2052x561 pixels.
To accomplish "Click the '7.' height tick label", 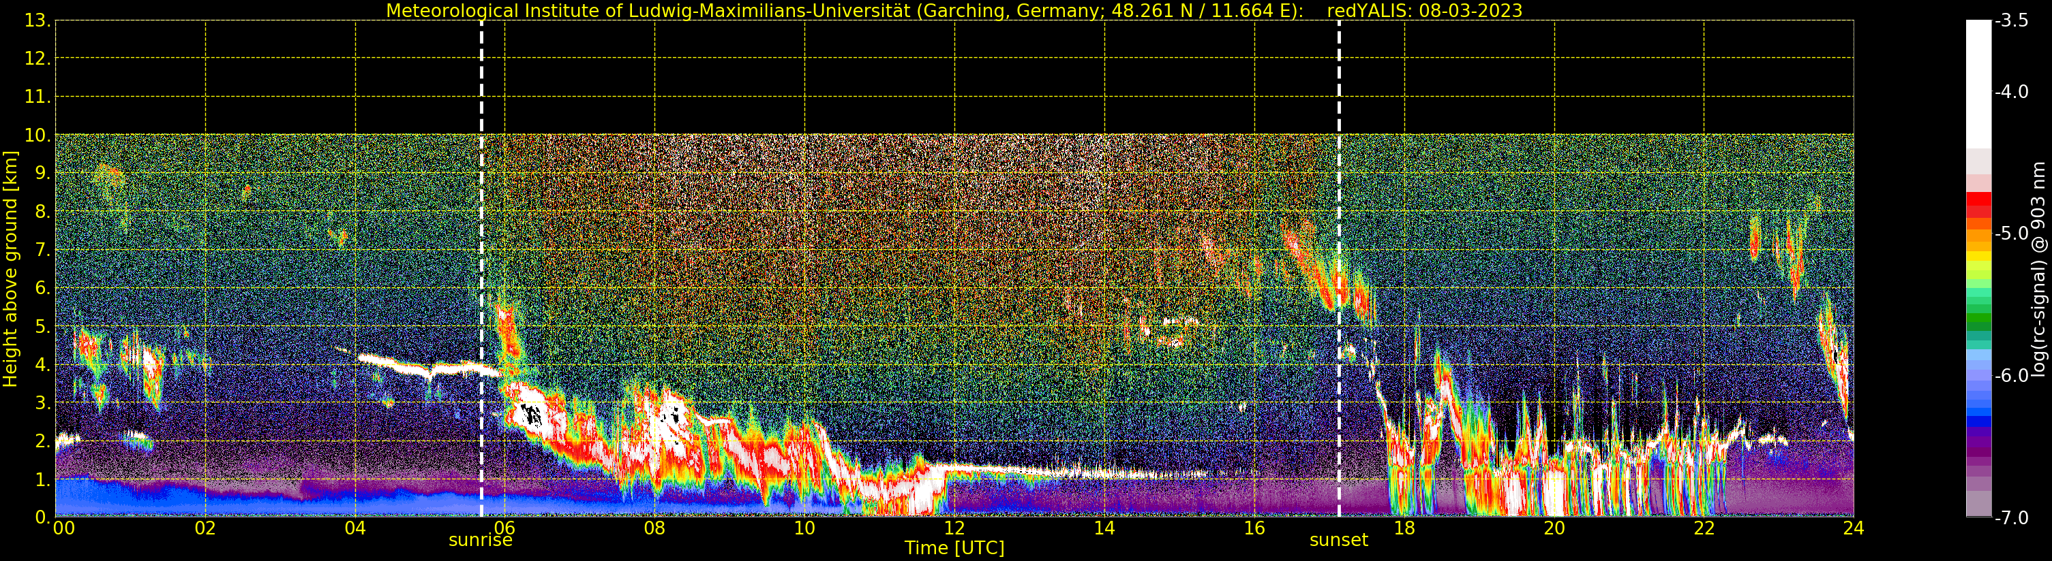I will point(43,250).
